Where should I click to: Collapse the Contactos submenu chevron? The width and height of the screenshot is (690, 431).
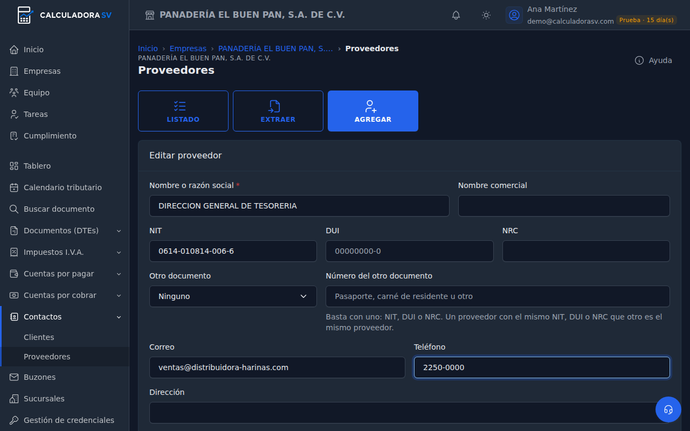tap(119, 317)
